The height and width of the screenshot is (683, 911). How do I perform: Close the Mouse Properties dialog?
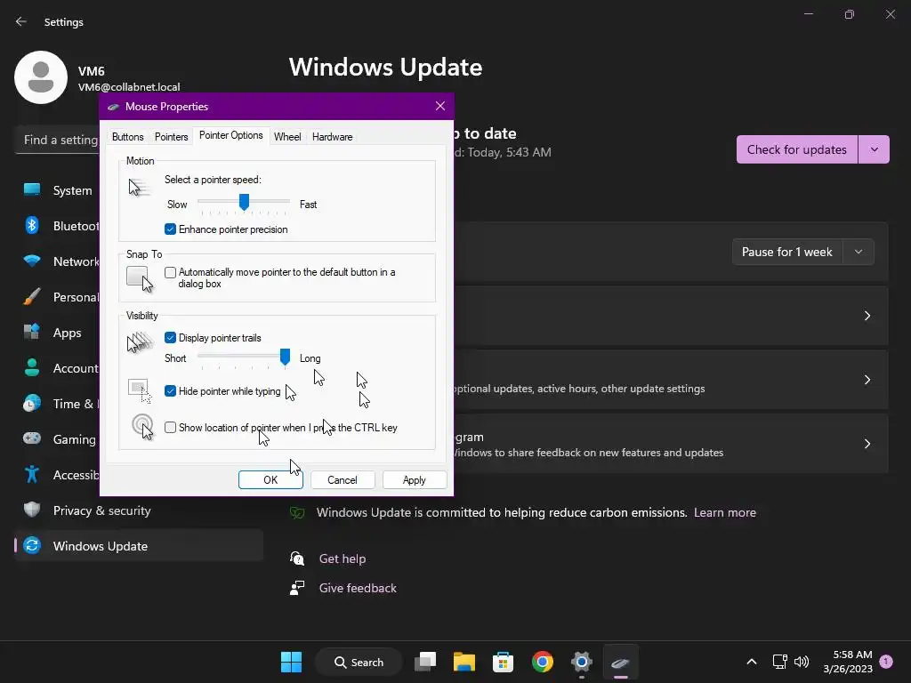pyautogui.click(x=440, y=106)
